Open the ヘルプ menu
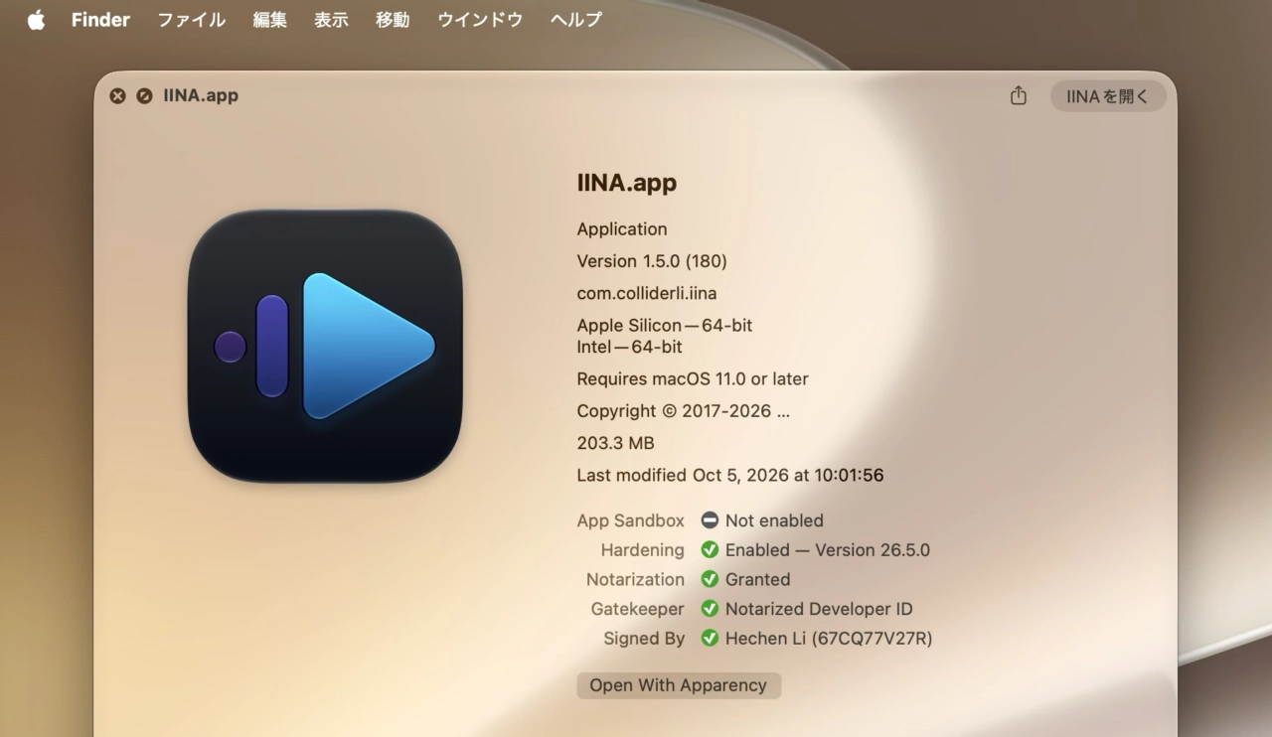1272x737 pixels. 576,20
